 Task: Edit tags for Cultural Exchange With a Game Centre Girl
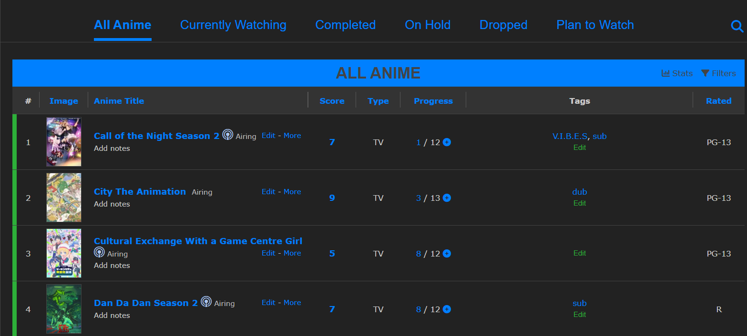[x=579, y=253]
